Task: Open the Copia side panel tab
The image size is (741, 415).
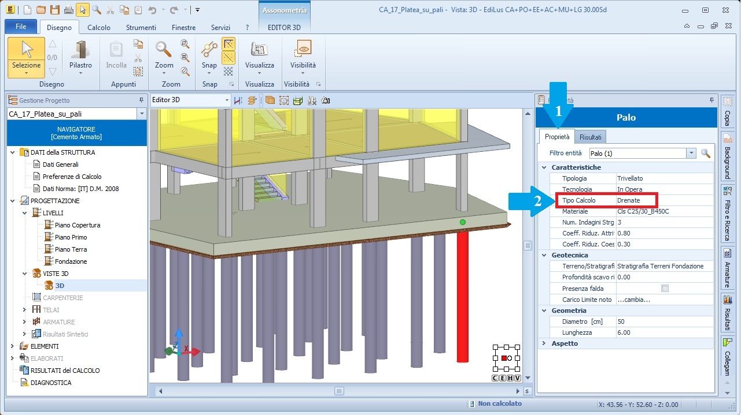Action: coord(728,111)
